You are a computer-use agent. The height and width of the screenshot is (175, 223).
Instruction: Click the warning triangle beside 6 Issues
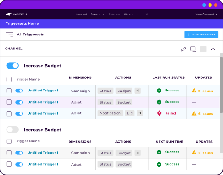tap(194, 113)
